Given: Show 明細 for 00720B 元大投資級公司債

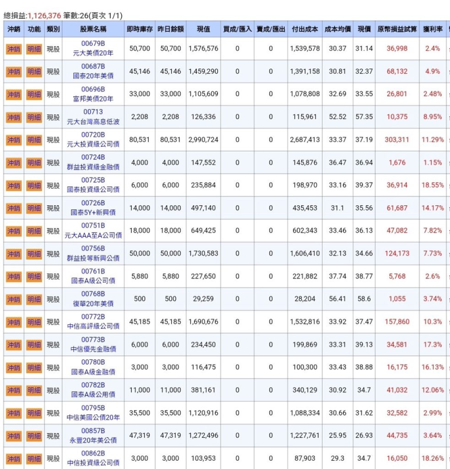Looking at the screenshot, I should (34, 140).
